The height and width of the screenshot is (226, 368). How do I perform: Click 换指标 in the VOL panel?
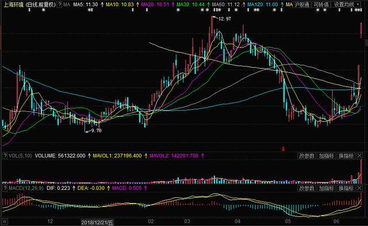click(x=346, y=156)
